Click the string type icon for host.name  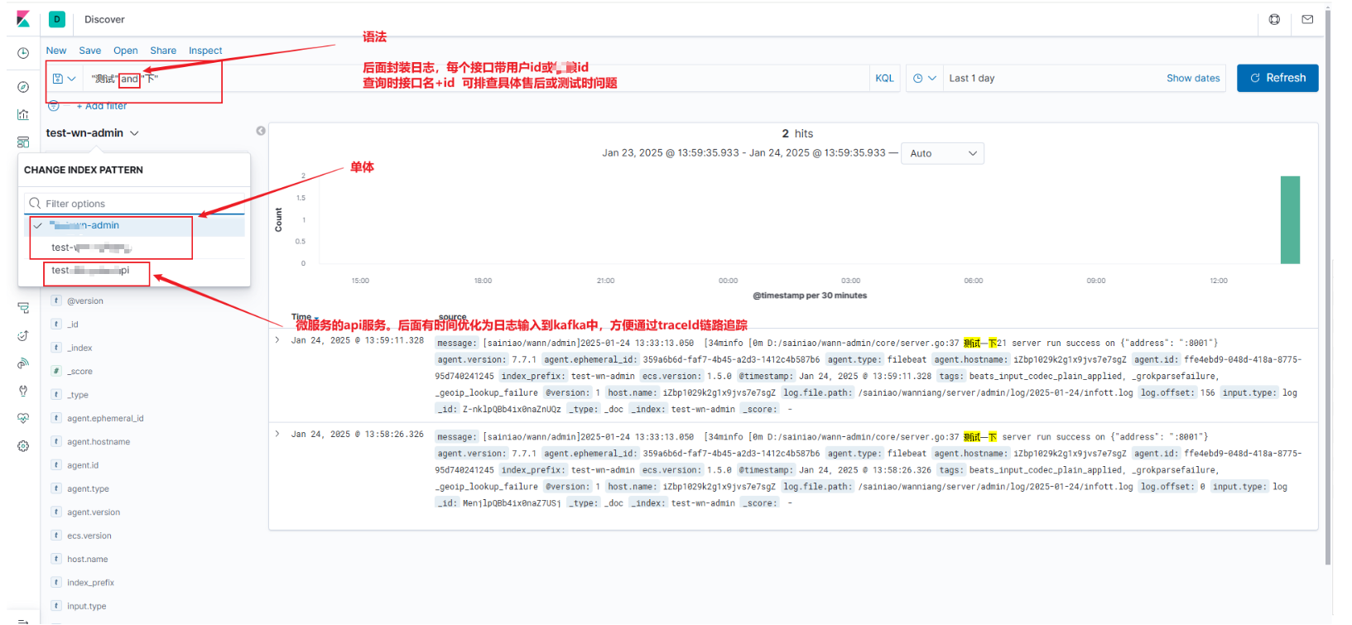[x=56, y=559]
